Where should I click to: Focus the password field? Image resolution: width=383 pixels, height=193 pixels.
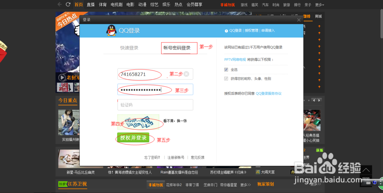tap(155, 89)
